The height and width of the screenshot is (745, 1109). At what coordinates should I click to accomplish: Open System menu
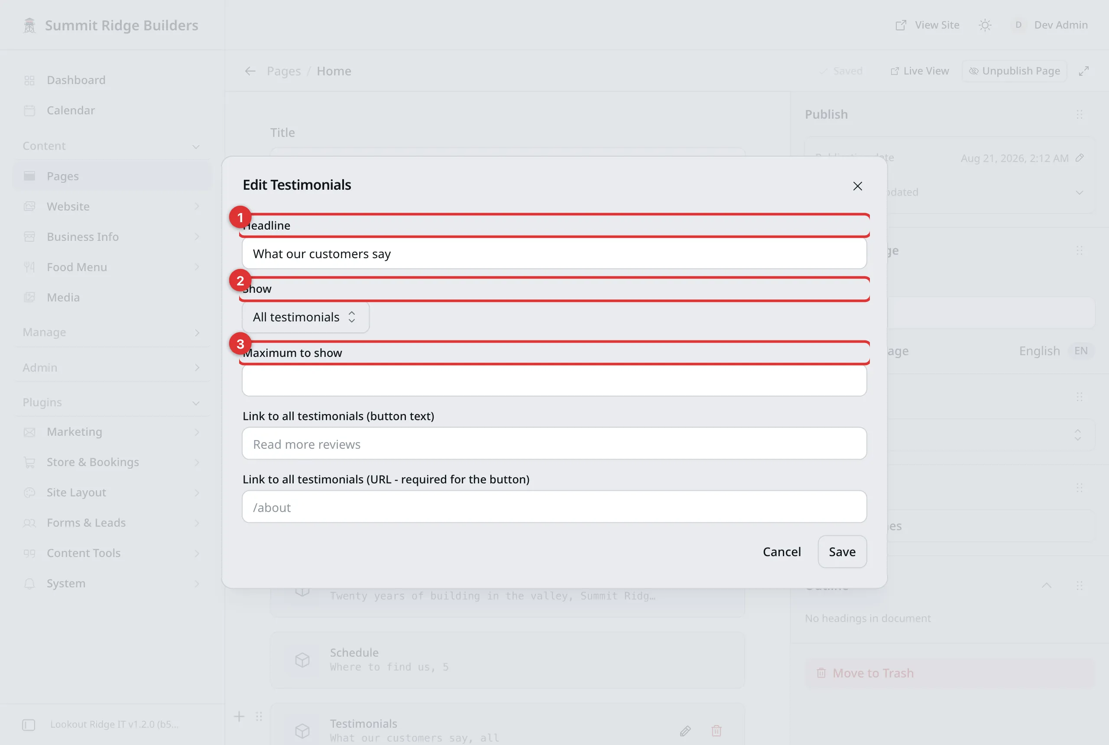tap(112, 583)
